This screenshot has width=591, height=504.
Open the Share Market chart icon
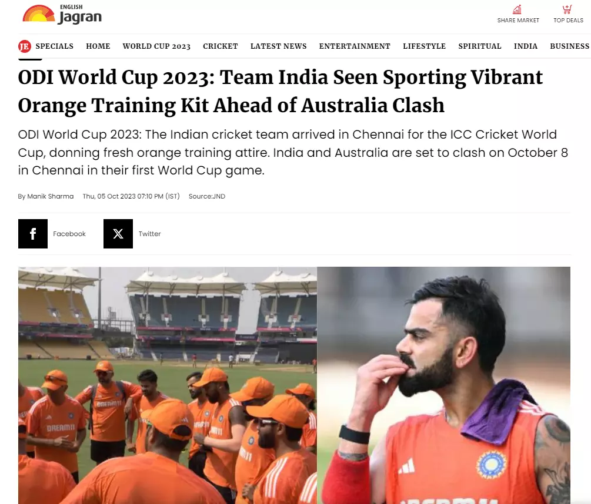coord(517,9)
